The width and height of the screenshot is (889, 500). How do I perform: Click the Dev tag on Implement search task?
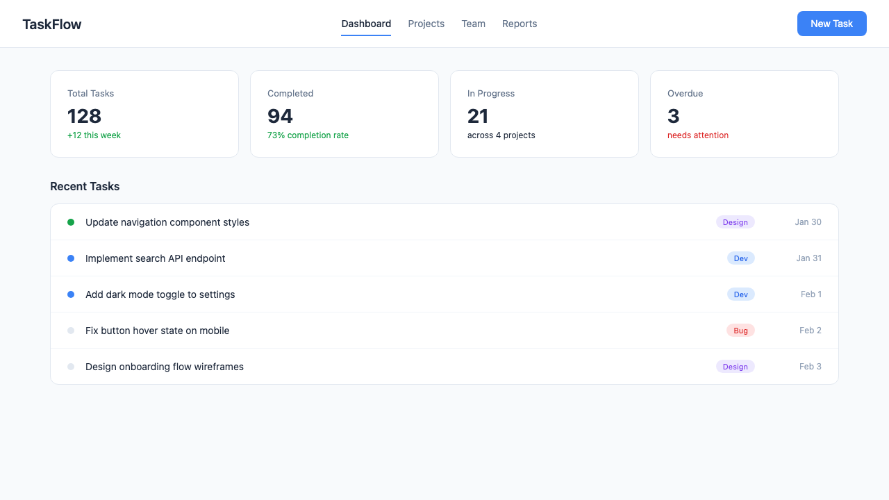(x=741, y=258)
